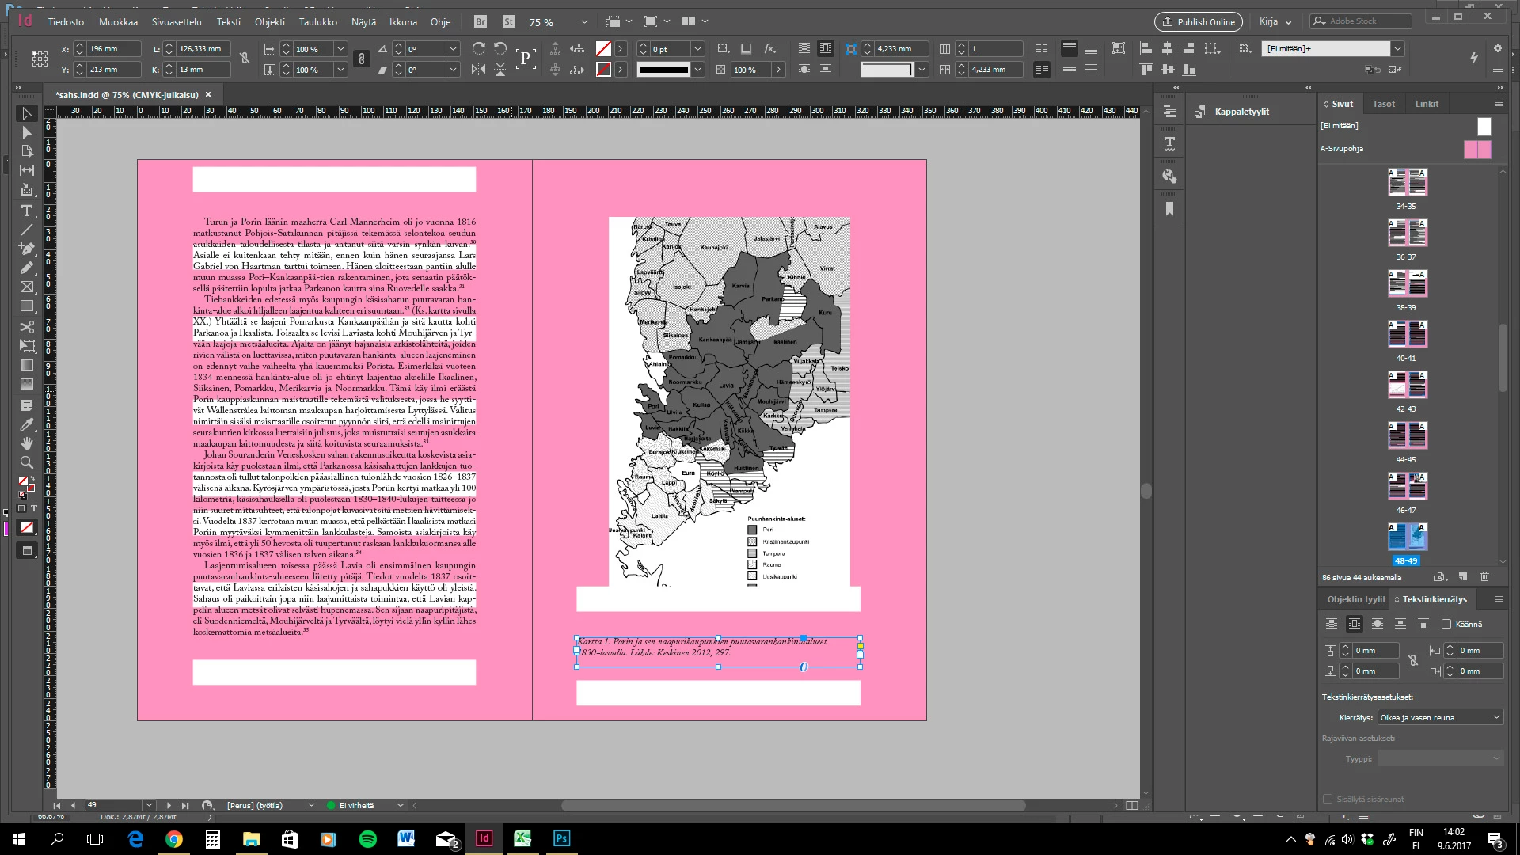
Task: Click the no text wrap icon
Action: click(x=1332, y=624)
